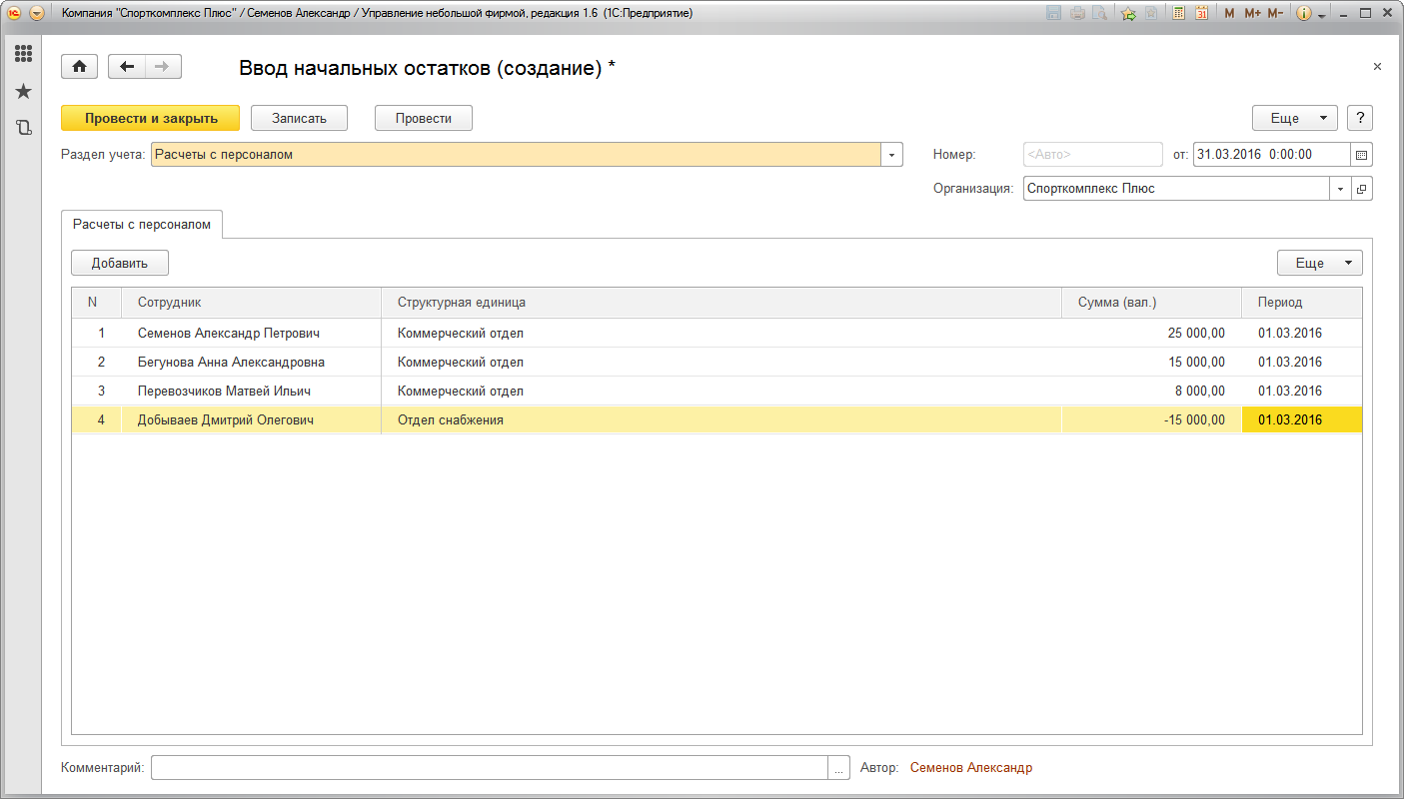Image resolution: width=1404 pixels, height=799 pixels.
Task: Click the M- memory subtract button
Action: click(1275, 13)
